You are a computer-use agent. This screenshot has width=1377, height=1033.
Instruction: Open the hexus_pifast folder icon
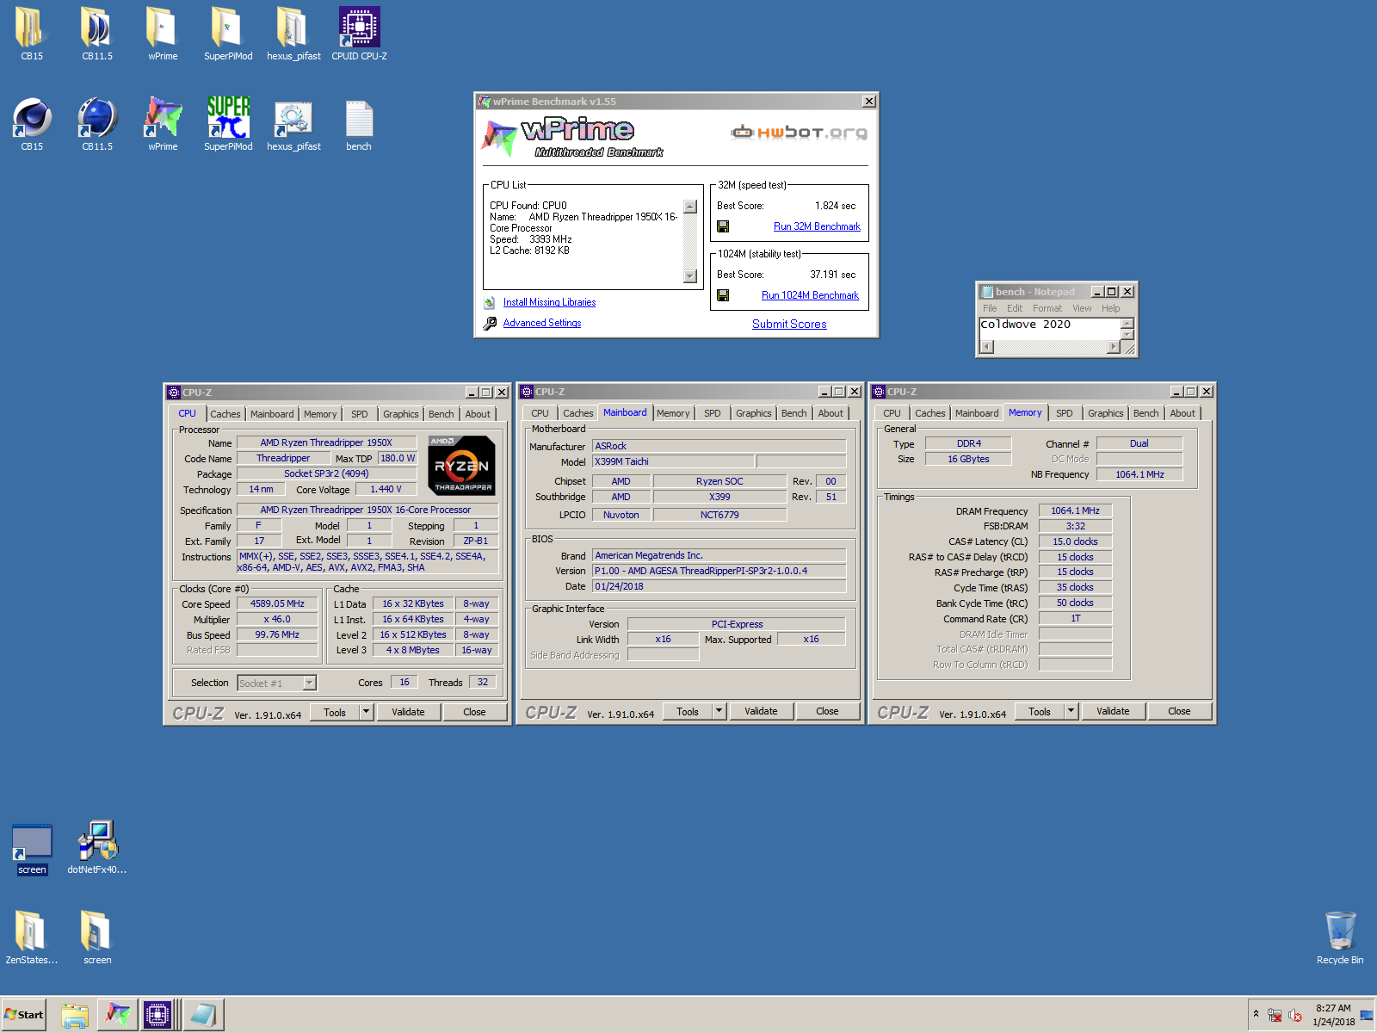293,34
